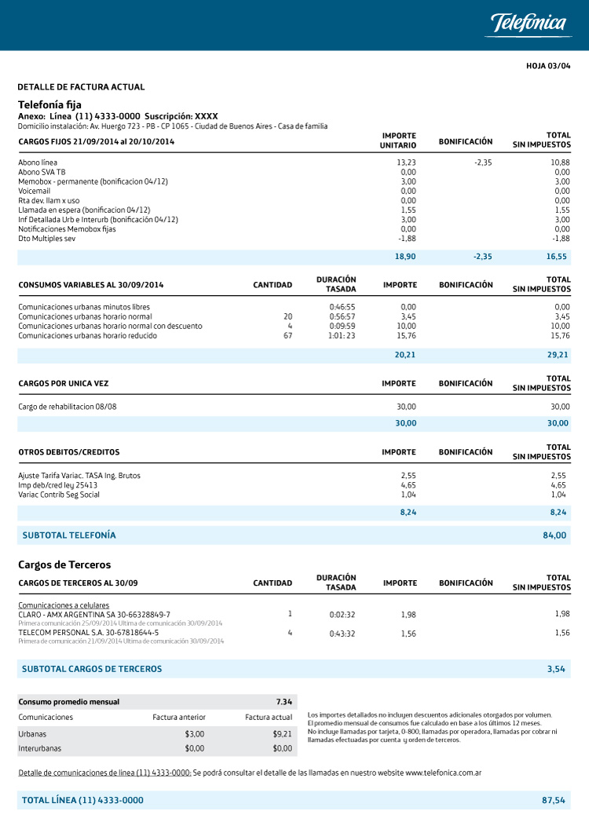
Task: Click the 'SUBTOTAL TELEFONÍA' label
Action: point(69,535)
